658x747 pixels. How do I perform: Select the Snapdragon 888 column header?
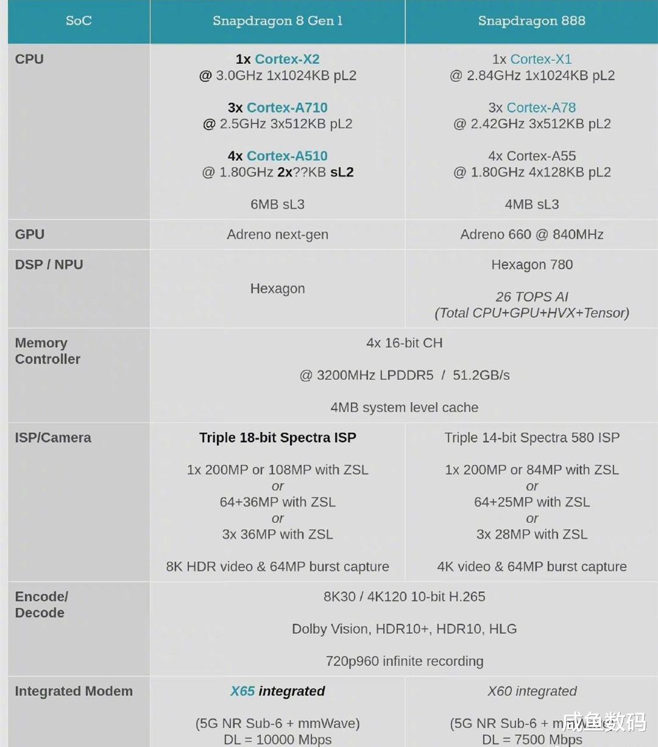[531, 21]
